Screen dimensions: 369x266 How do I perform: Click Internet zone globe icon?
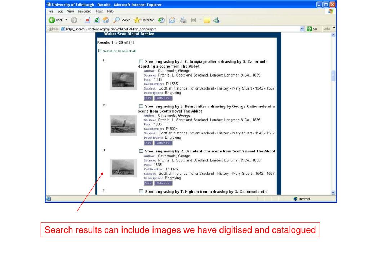coord(295,199)
